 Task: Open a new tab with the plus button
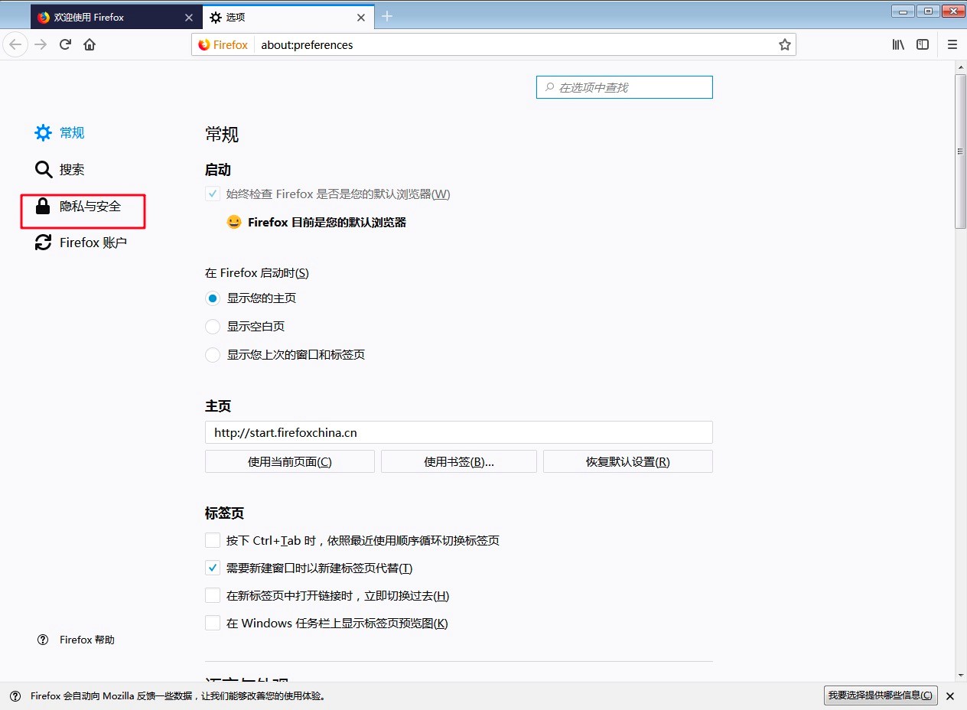click(x=387, y=15)
